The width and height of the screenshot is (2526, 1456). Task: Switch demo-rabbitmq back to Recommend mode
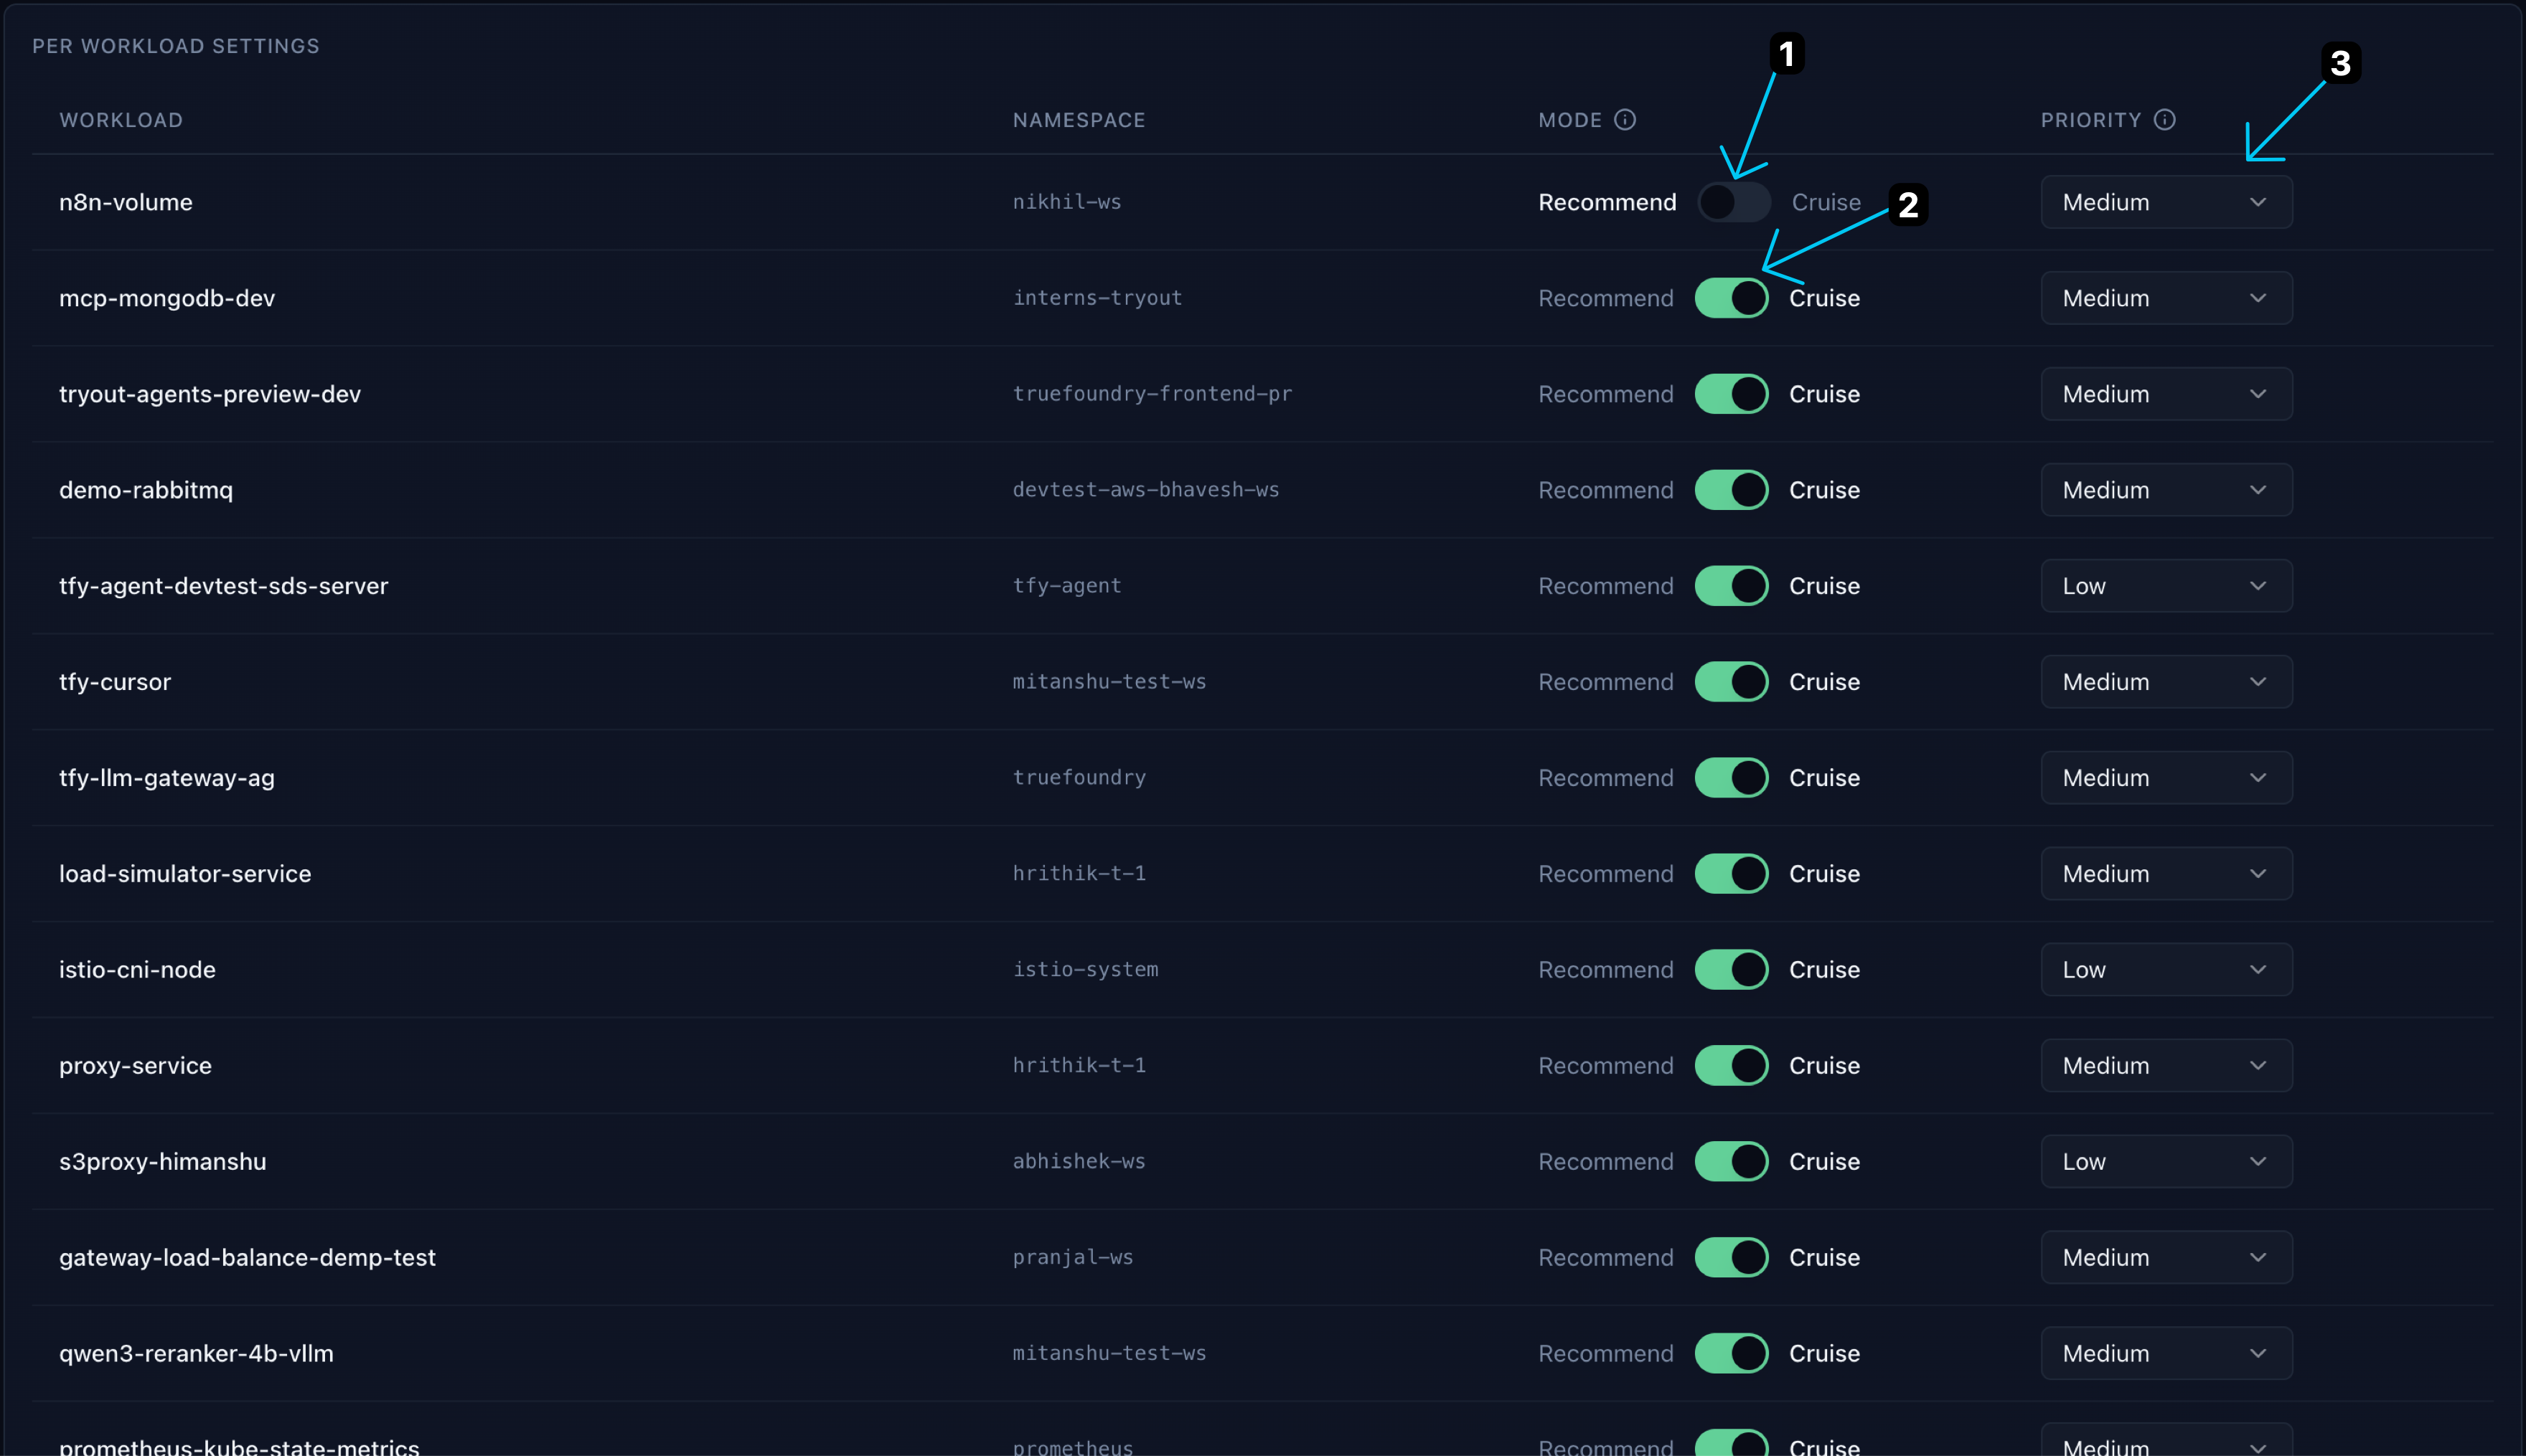pos(1732,489)
